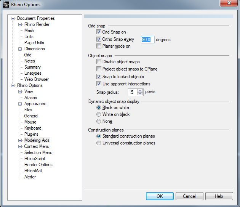Select Black on white radio button

(99, 108)
